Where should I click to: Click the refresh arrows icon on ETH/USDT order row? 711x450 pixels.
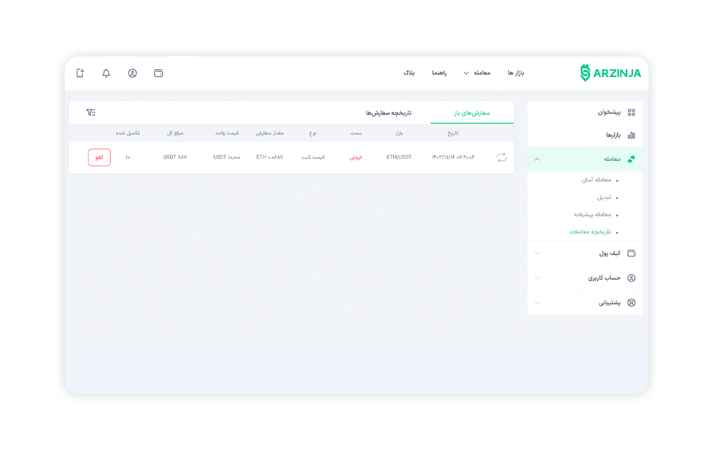pos(501,157)
